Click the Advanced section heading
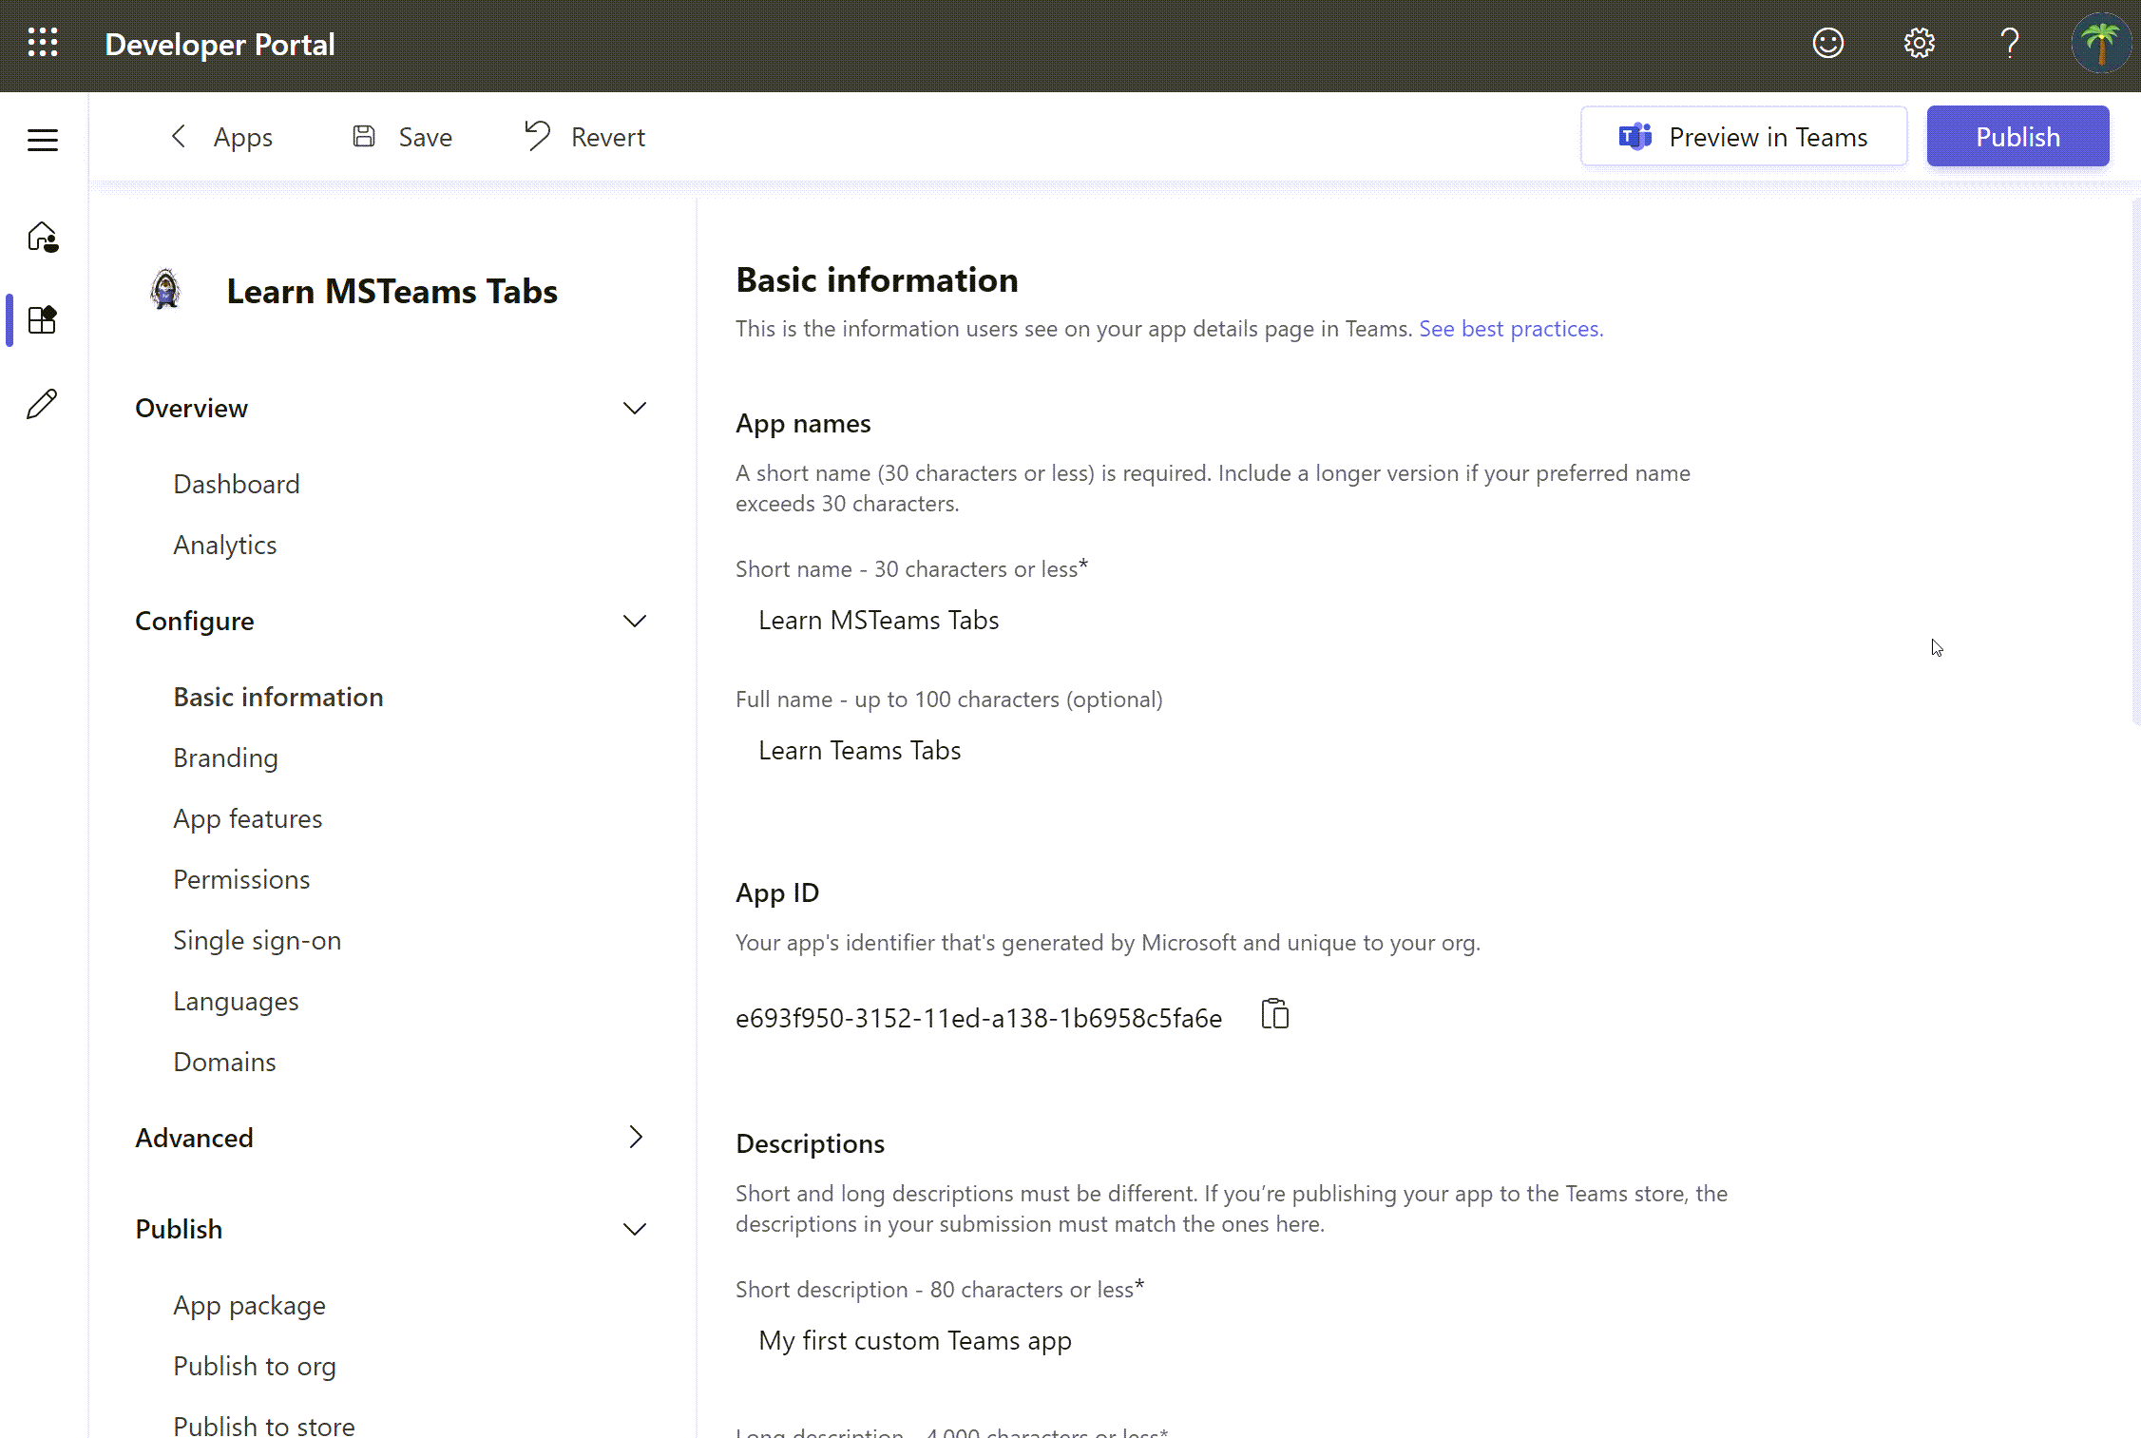 pos(194,1138)
